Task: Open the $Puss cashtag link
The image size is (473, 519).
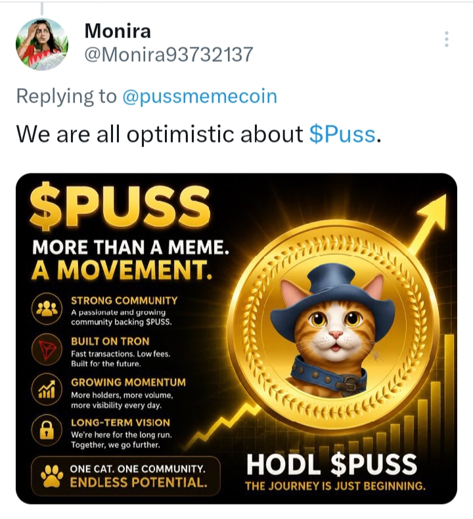Action: pos(342,134)
